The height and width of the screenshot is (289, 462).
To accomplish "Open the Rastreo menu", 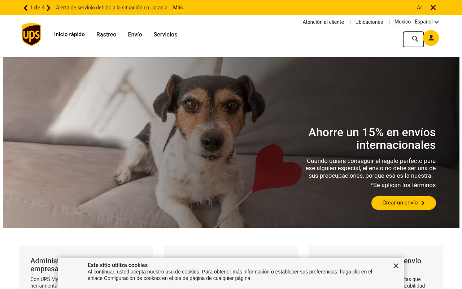I will pyautogui.click(x=106, y=35).
